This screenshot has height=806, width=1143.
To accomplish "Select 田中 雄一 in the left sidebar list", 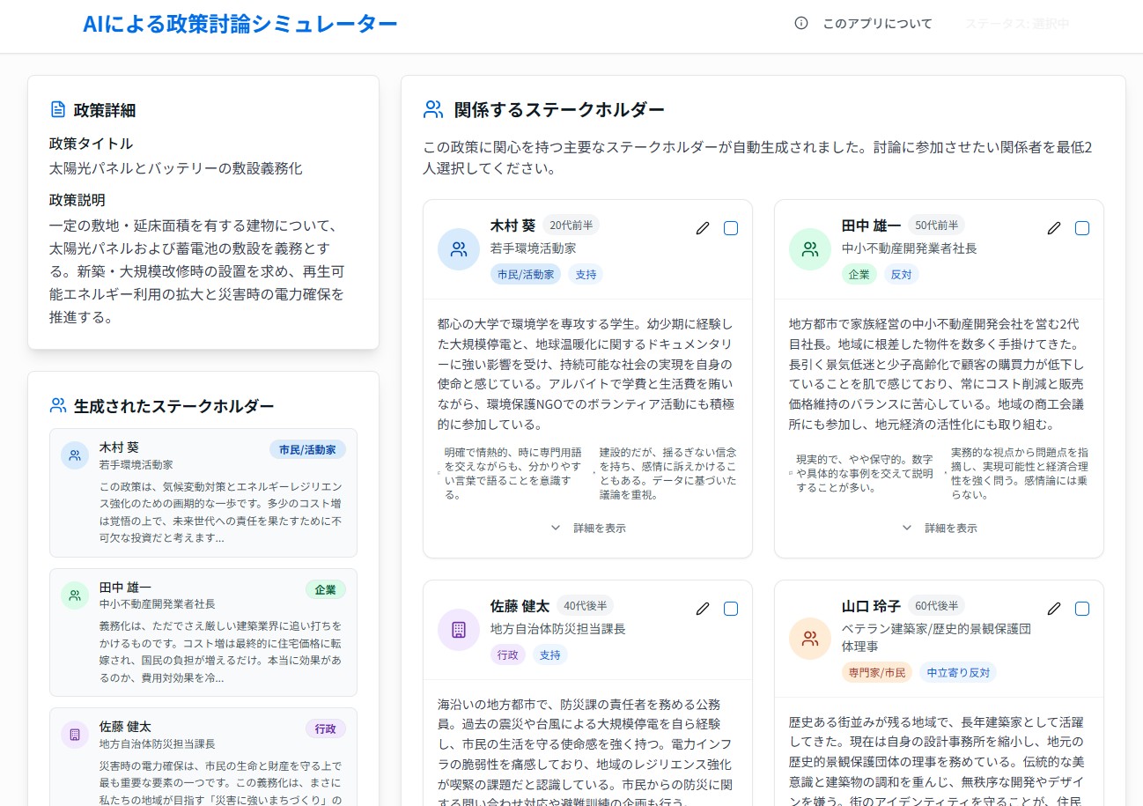I will 203,632.
